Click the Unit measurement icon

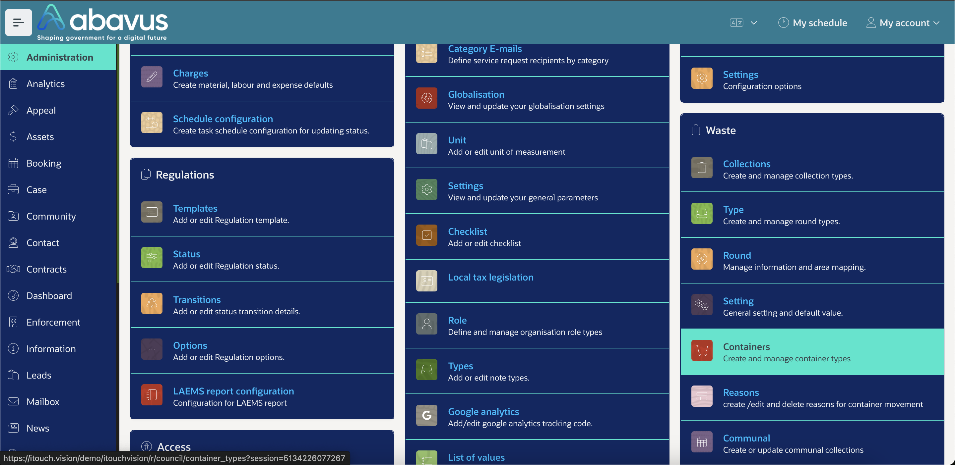point(426,144)
